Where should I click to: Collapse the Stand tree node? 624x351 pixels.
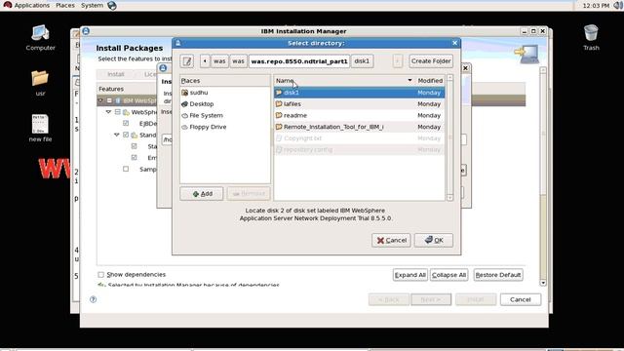click(117, 135)
